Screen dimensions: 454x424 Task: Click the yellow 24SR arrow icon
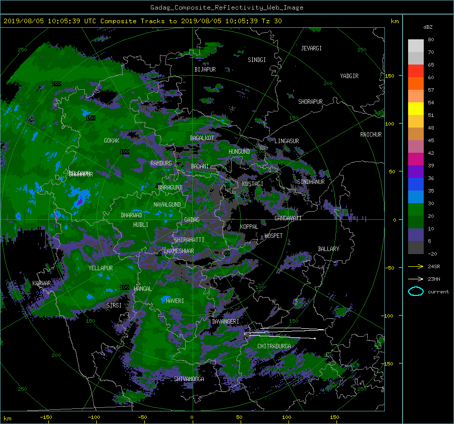click(416, 266)
